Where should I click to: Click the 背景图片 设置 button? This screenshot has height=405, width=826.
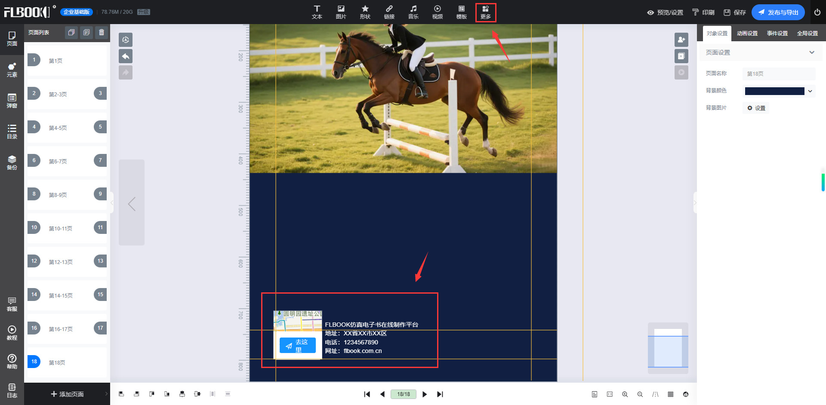click(x=756, y=108)
